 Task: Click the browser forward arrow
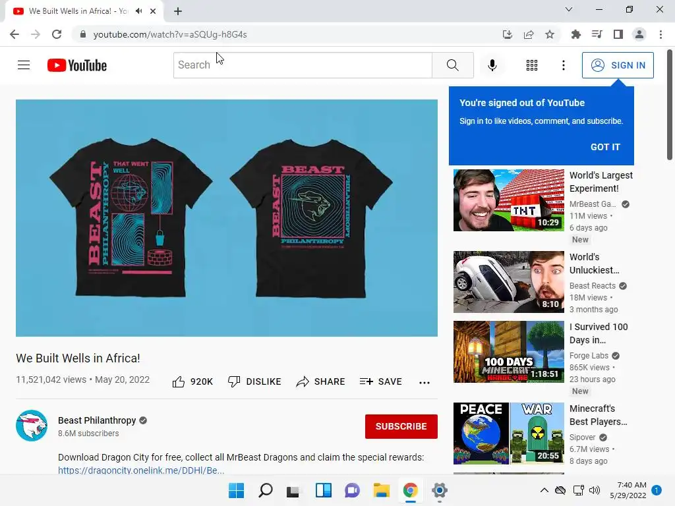pyautogui.click(x=36, y=34)
